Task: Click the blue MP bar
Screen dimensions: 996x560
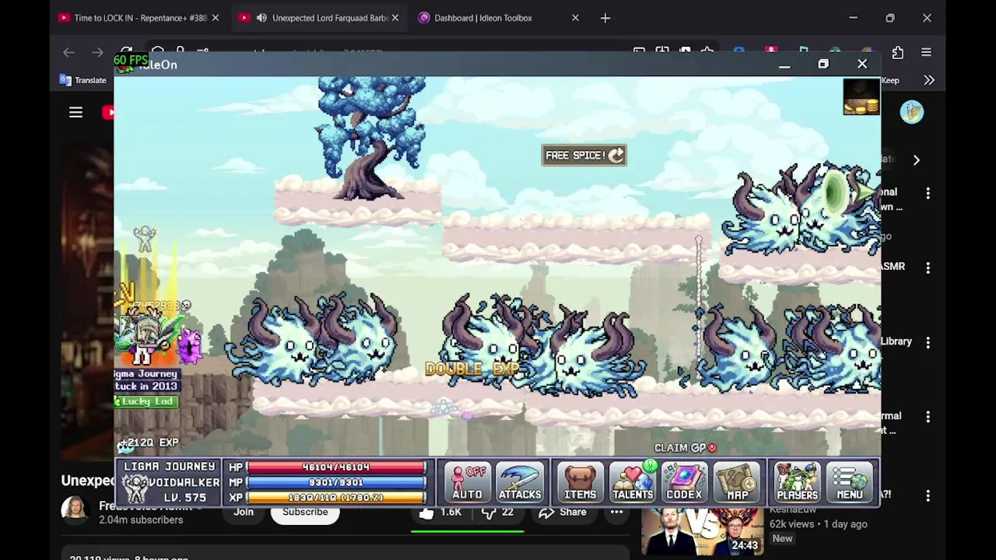Action: pos(336,482)
